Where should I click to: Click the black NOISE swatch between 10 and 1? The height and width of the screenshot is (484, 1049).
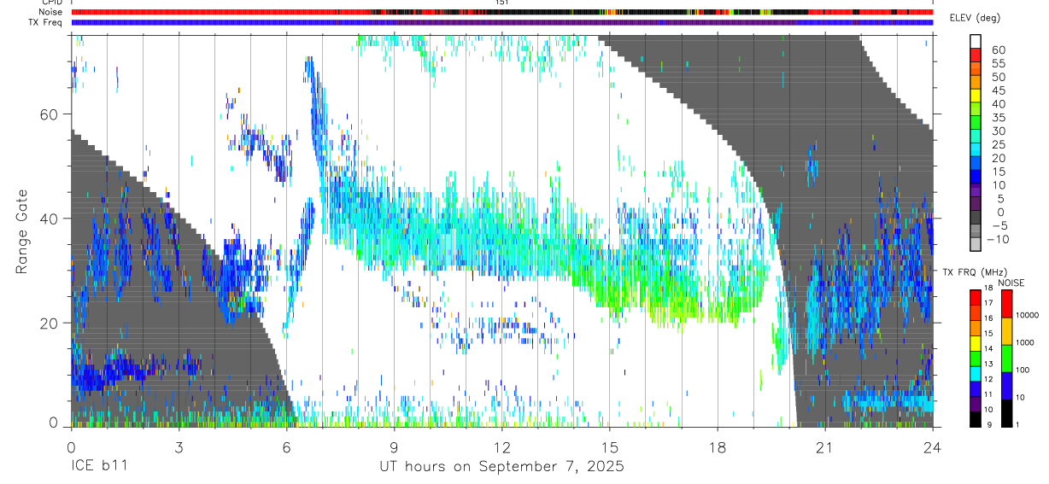tap(1007, 412)
